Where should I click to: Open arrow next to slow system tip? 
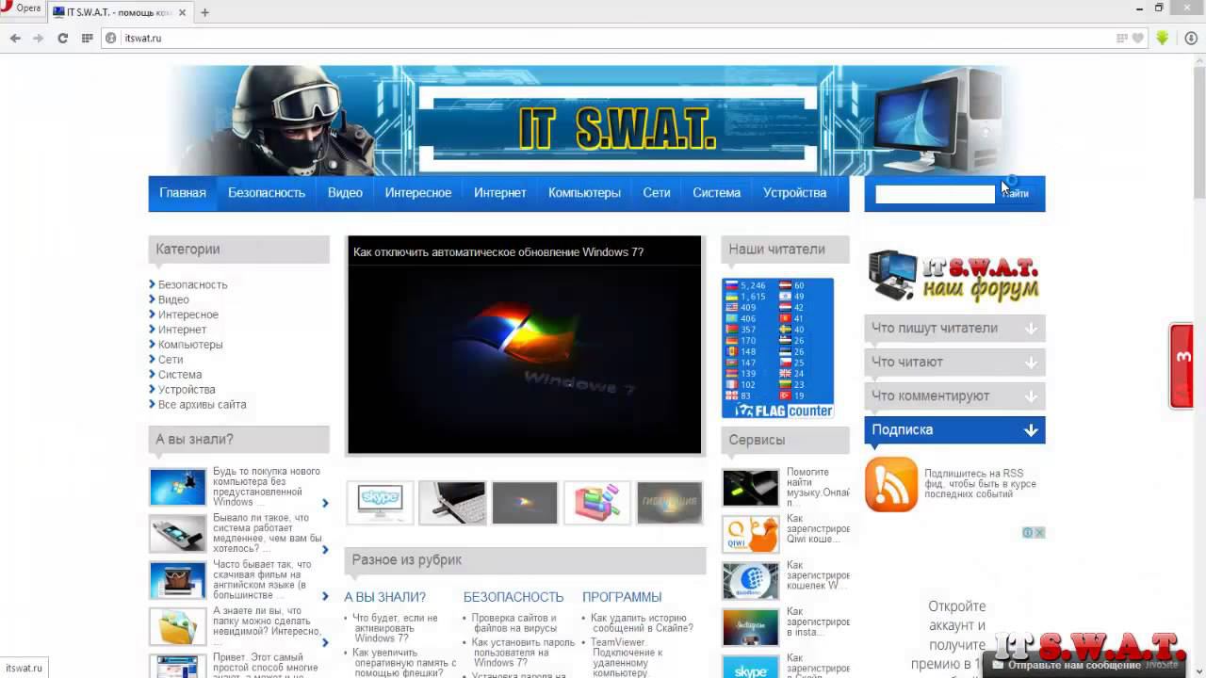(325, 549)
